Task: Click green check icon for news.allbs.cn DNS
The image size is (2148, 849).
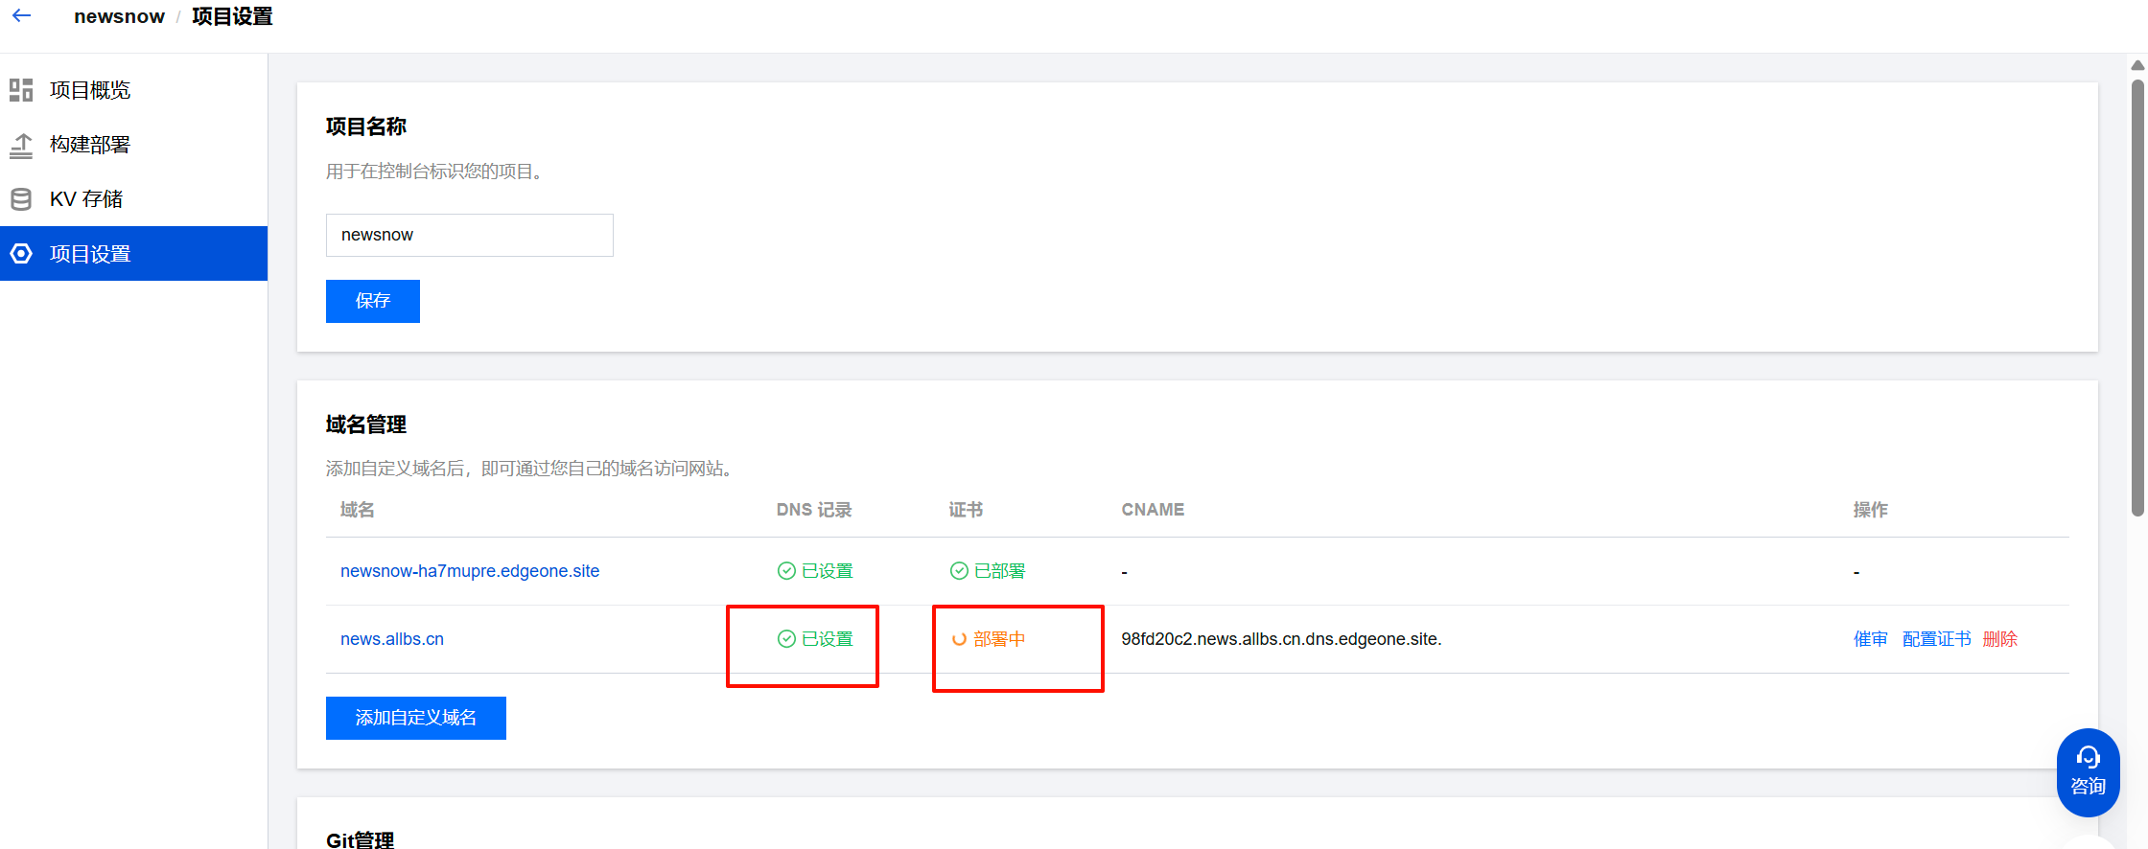Action: click(x=786, y=639)
